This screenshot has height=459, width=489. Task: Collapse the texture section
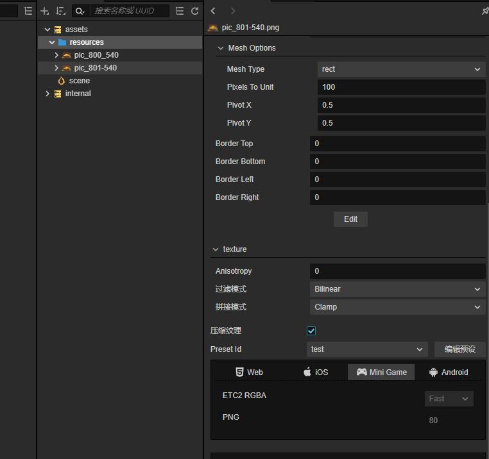click(216, 249)
